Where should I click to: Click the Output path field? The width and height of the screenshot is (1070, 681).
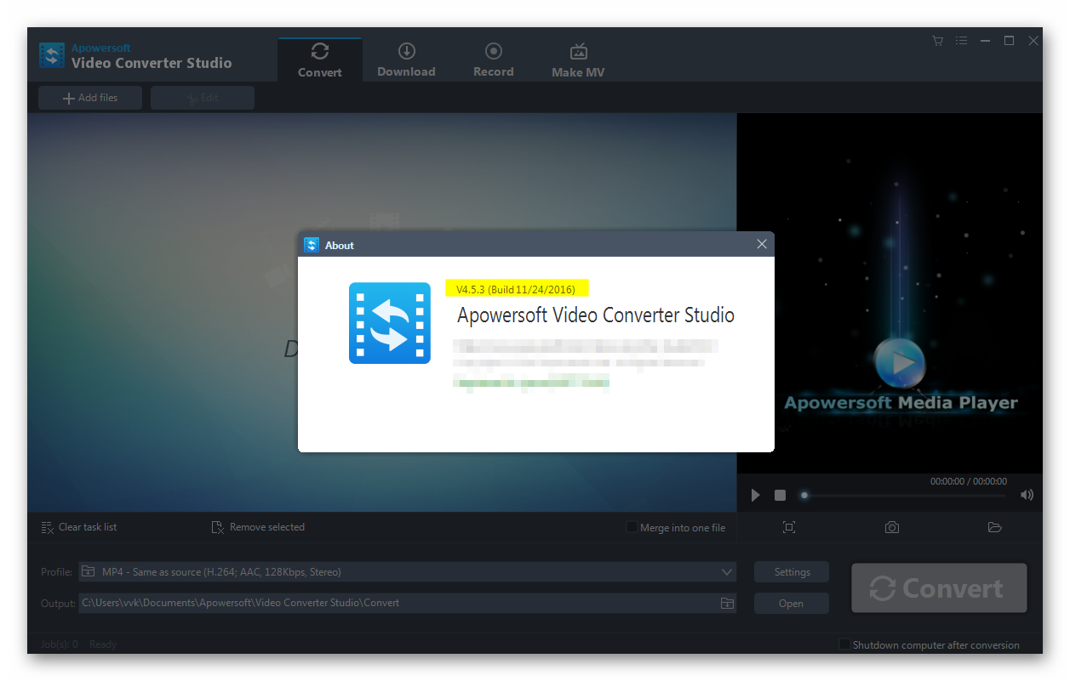tap(398, 603)
